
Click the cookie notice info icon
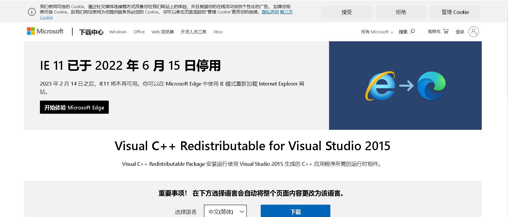pos(32,12)
